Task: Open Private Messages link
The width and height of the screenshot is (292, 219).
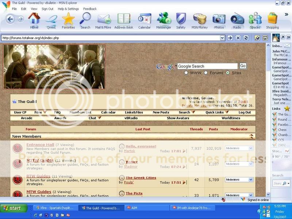Action: (x=196, y=105)
